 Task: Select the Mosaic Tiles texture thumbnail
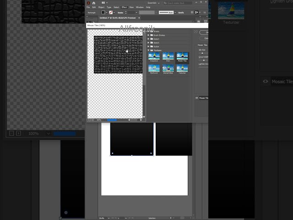182,57
